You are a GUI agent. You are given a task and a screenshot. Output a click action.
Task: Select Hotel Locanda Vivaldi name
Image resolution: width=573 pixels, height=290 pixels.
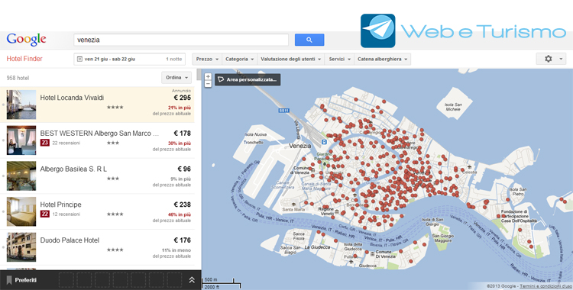[x=72, y=98]
